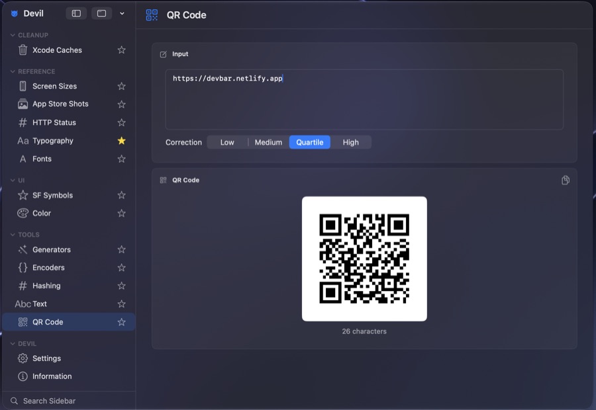Click the Typography Aa icon
Image resolution: width=596 pixels, height=410 pixels.
[23, 141]
